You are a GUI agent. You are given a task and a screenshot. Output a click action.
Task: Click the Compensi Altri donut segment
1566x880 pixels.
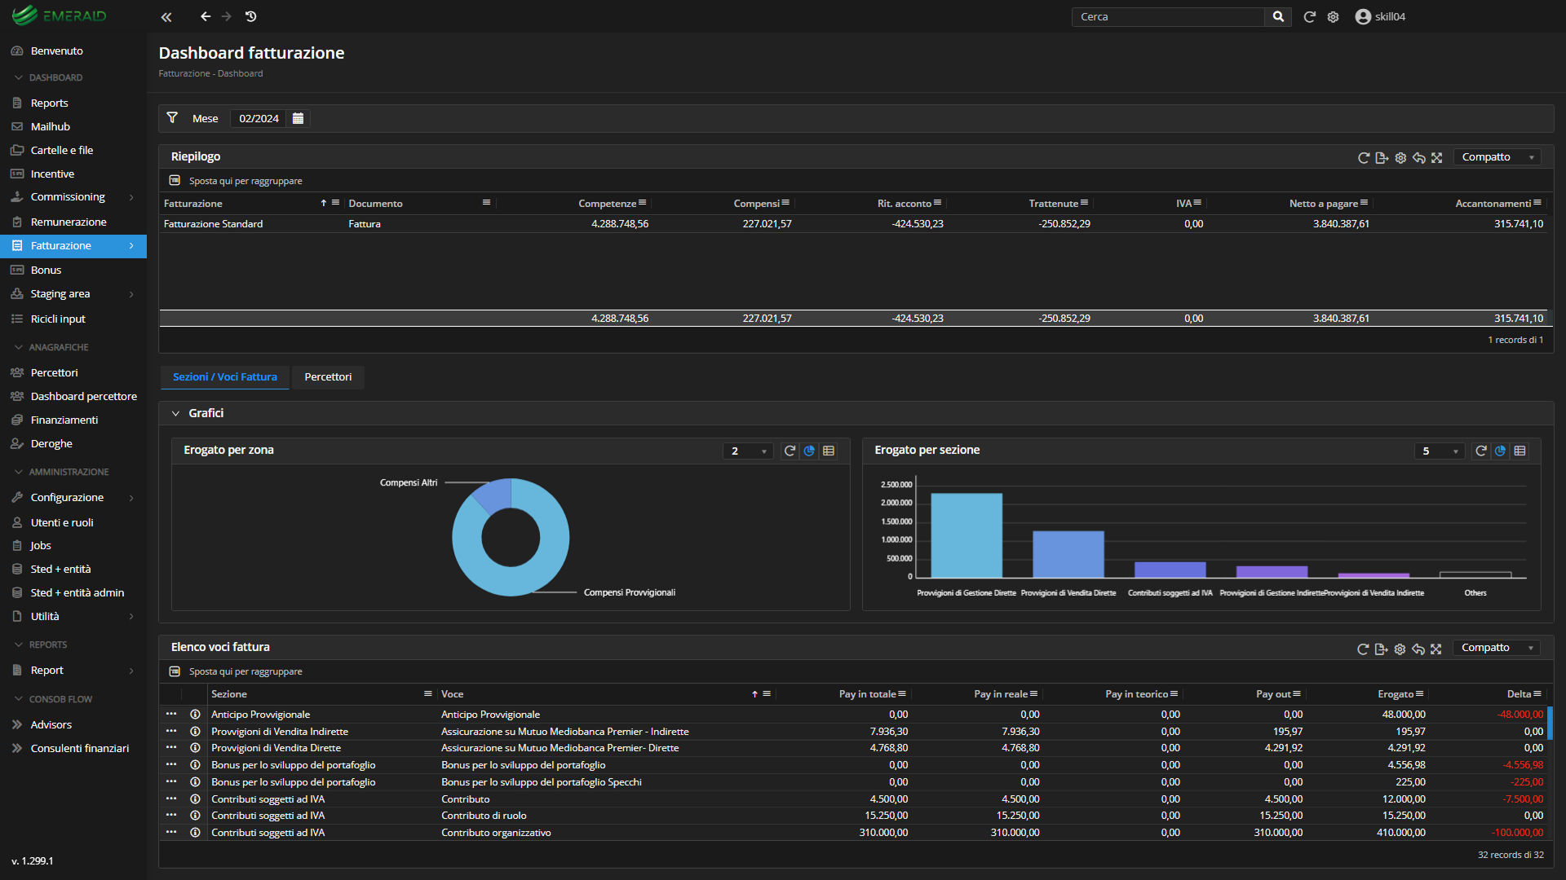pyautogui.click(x=495, y=494)
